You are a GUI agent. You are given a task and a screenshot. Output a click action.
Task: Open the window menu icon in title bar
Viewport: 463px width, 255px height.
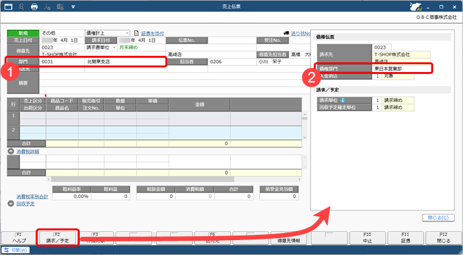(x=8, y=6)
